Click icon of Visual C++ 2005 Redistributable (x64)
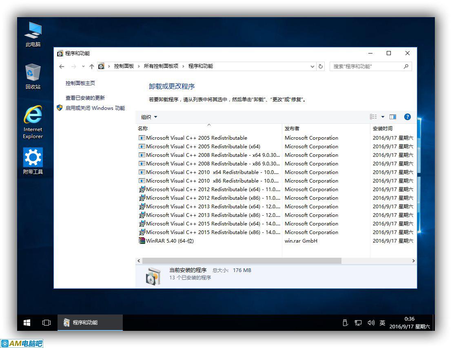The image size is (452, 348). pos(142,146)
